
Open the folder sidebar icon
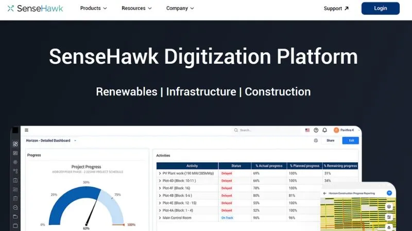tap(15, 217)
